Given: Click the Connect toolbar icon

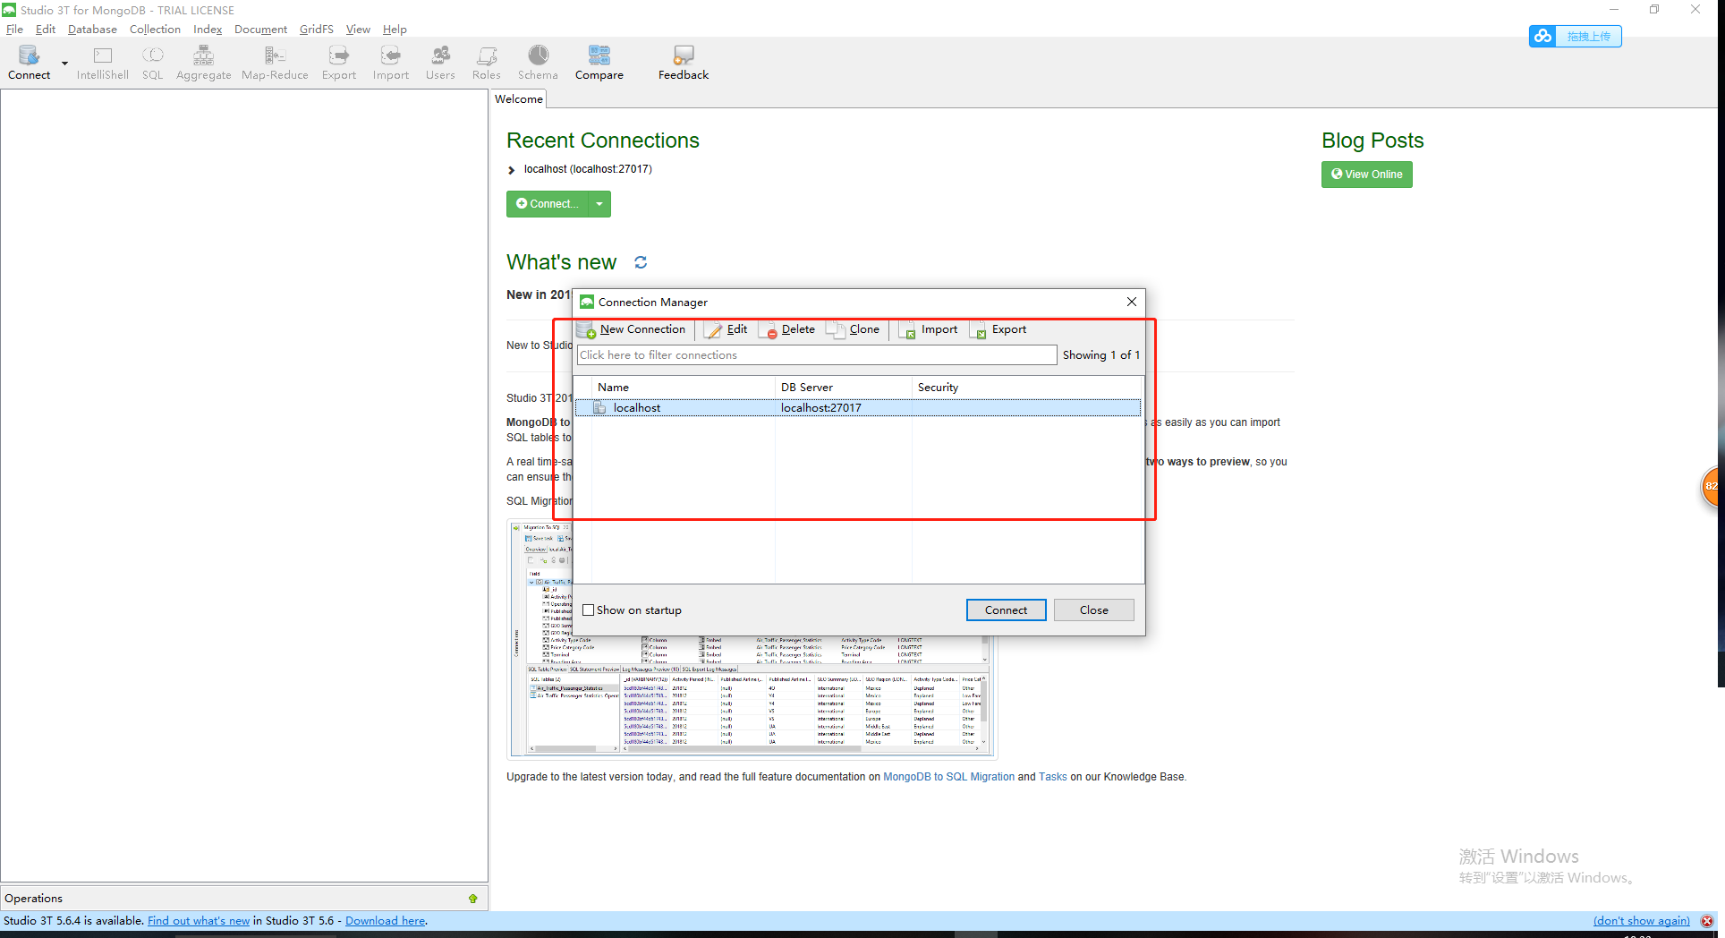Looking at the screenshot, I should point(29,63).
